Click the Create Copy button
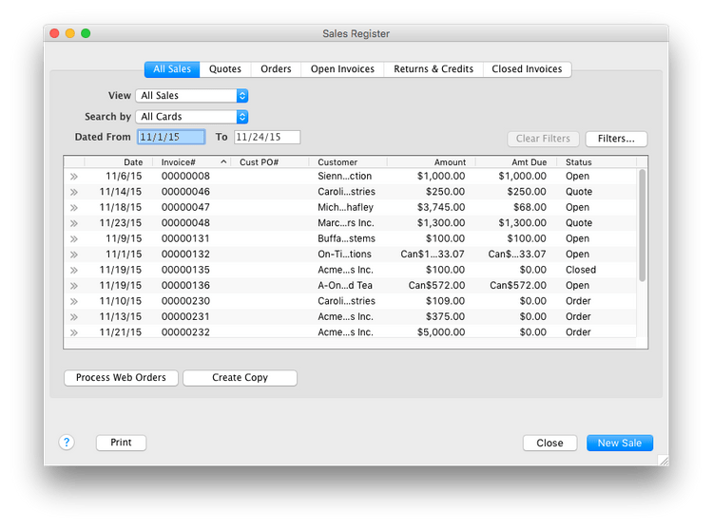 pyautogui.click(x=241, y=378)
